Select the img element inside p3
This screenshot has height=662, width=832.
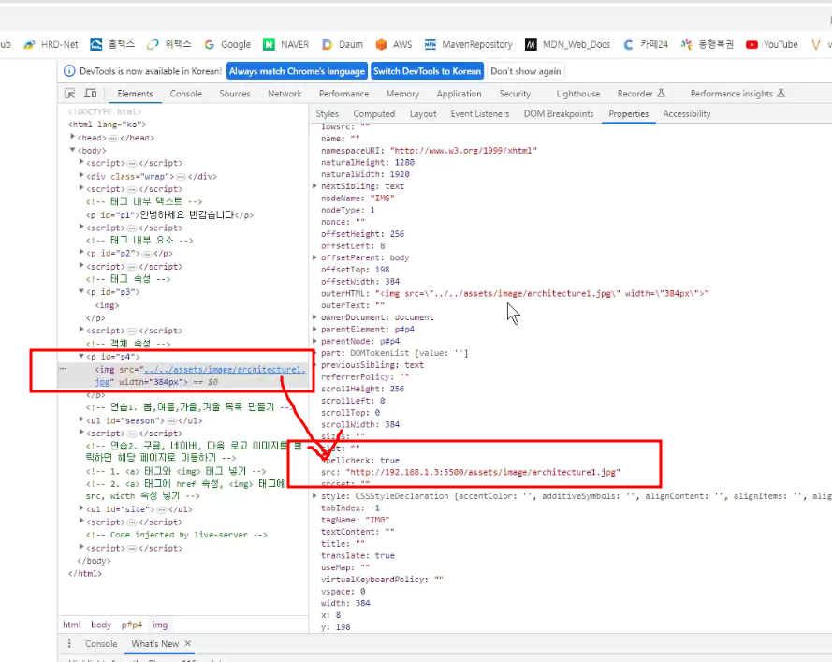pyautogui.click(x=108, y=305)
